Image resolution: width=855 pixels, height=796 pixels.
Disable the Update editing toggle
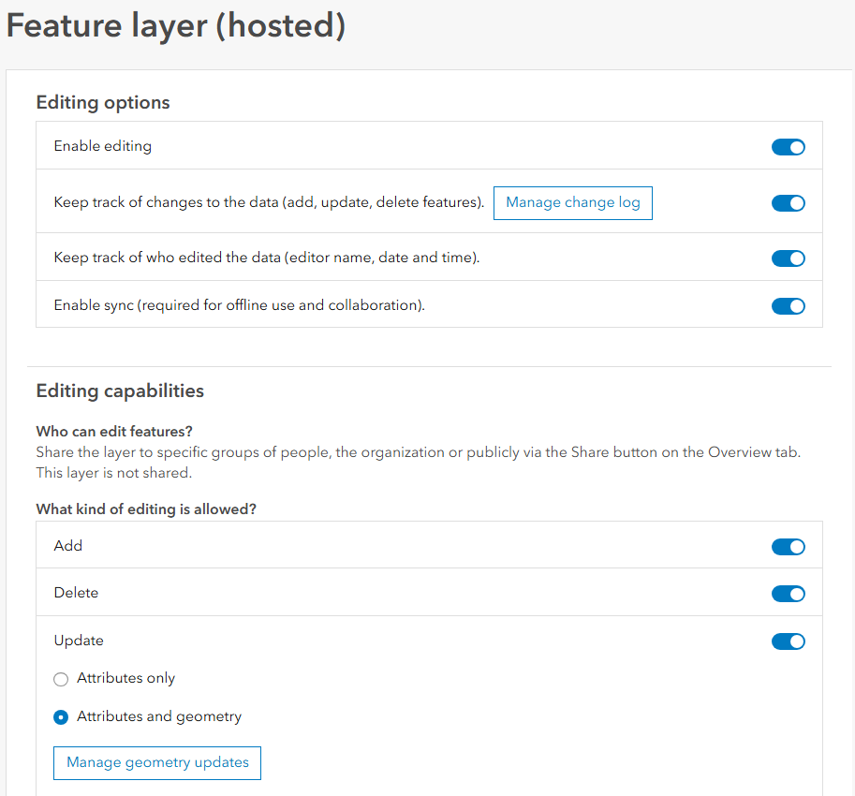788,641
